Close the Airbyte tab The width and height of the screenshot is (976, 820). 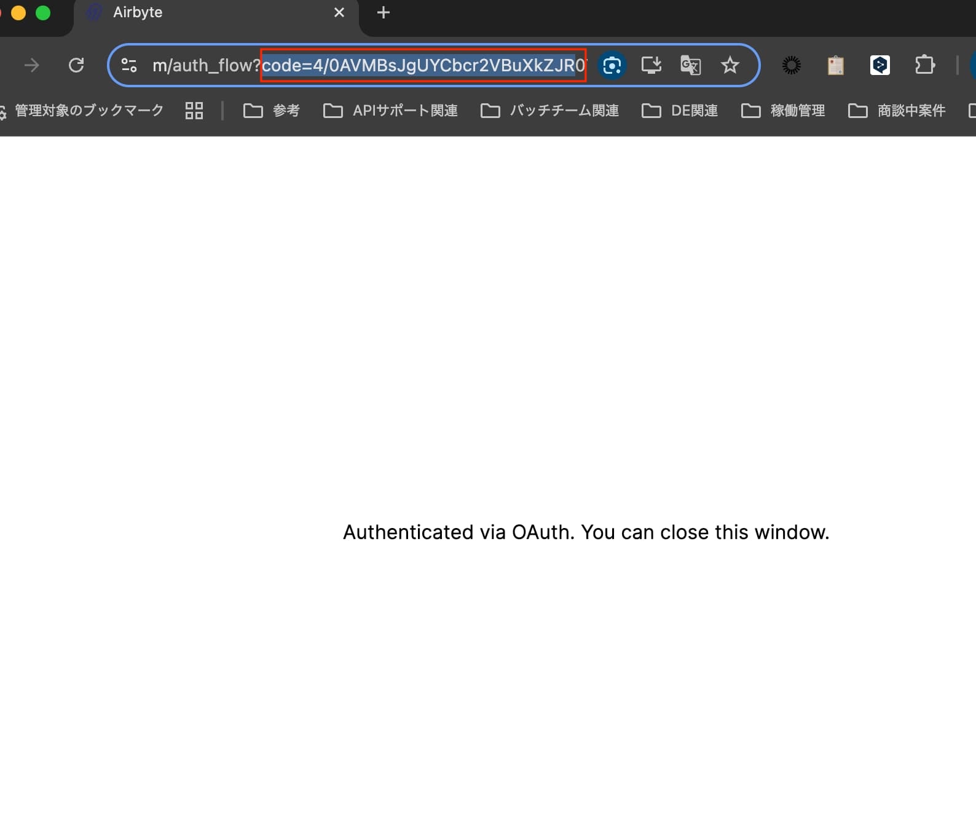tap(339, 12)
